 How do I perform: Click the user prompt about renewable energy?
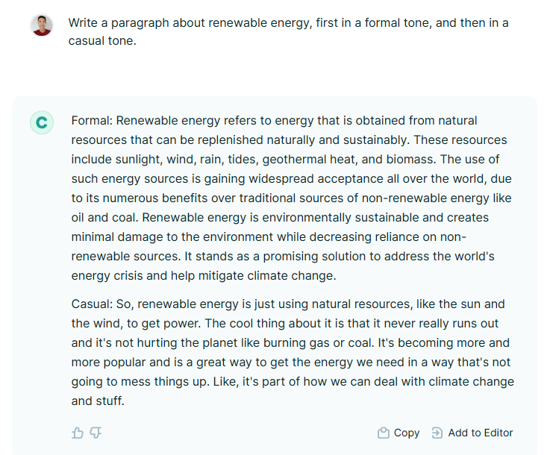click(x=288, y=31)
